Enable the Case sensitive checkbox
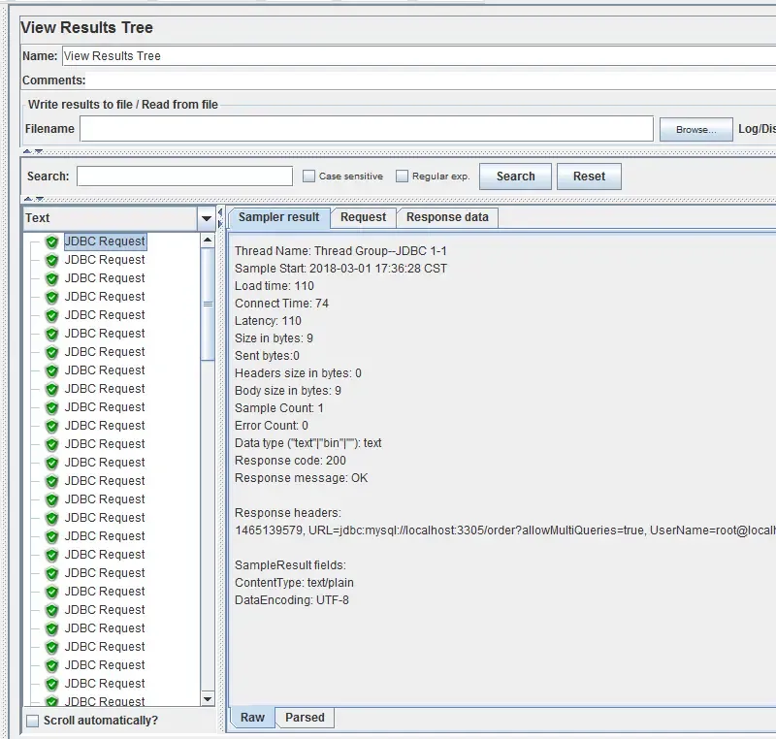776x739 pixels. click(x=309, y=177)
